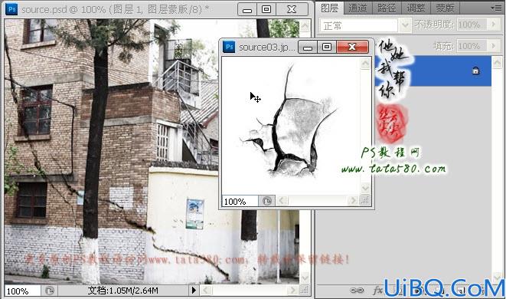Click the zoom 100% field in source03.jpg
Image resolution: width=506 pixels, height=299 pixels.
[x=240, y=202]
